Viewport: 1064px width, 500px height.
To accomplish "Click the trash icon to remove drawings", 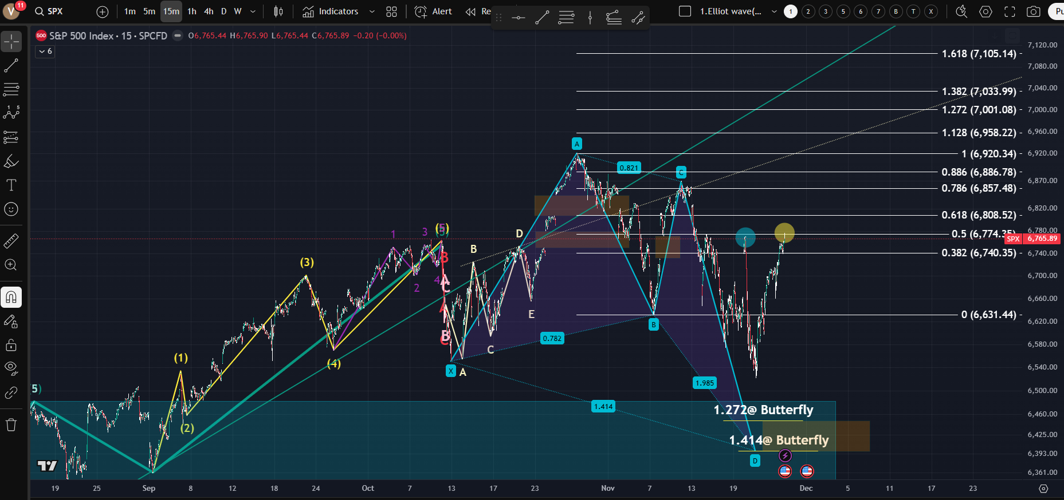I will tap(11, 424).
